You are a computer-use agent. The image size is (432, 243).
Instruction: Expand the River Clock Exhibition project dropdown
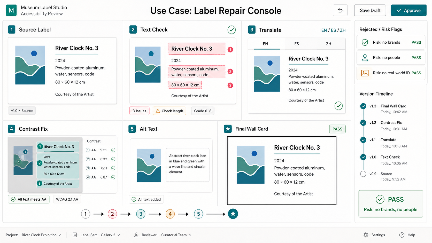[41, 235]
